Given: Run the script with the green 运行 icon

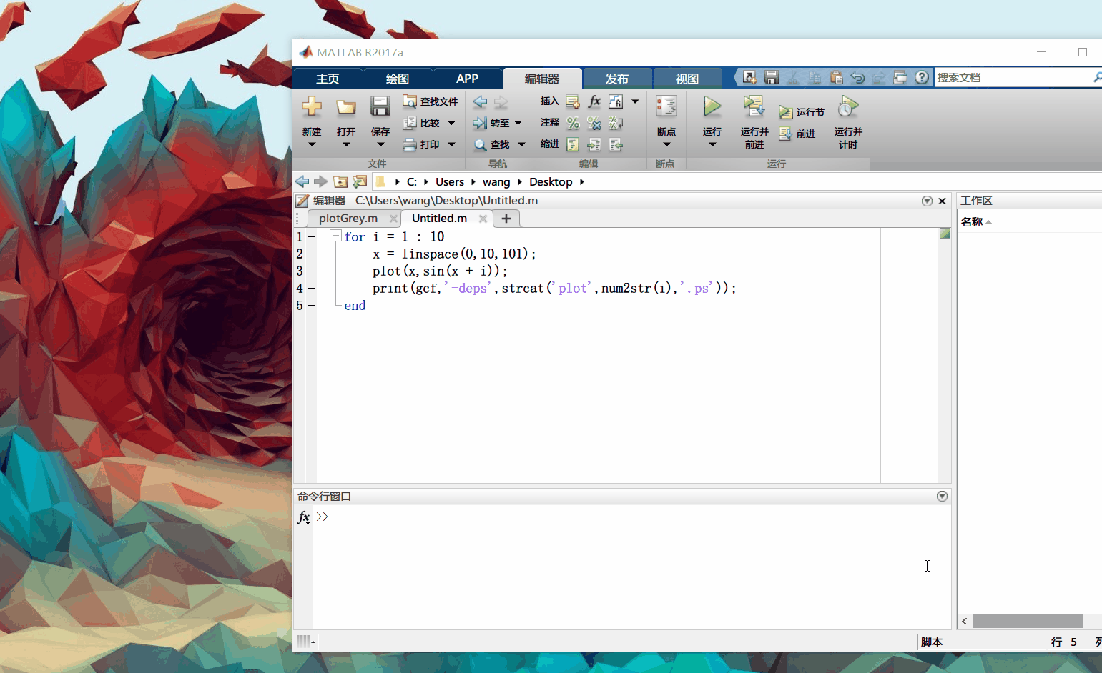Looking at the screenshot, I should pos(711,106).
